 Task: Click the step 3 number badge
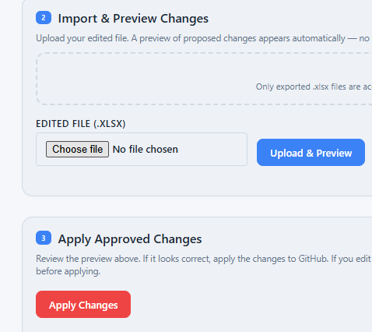[x=44, y=238]
